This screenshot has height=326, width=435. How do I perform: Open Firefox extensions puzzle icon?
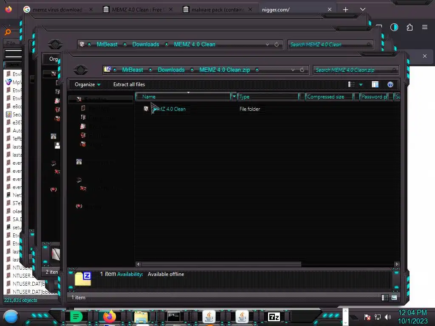click(x=410, y=27)
